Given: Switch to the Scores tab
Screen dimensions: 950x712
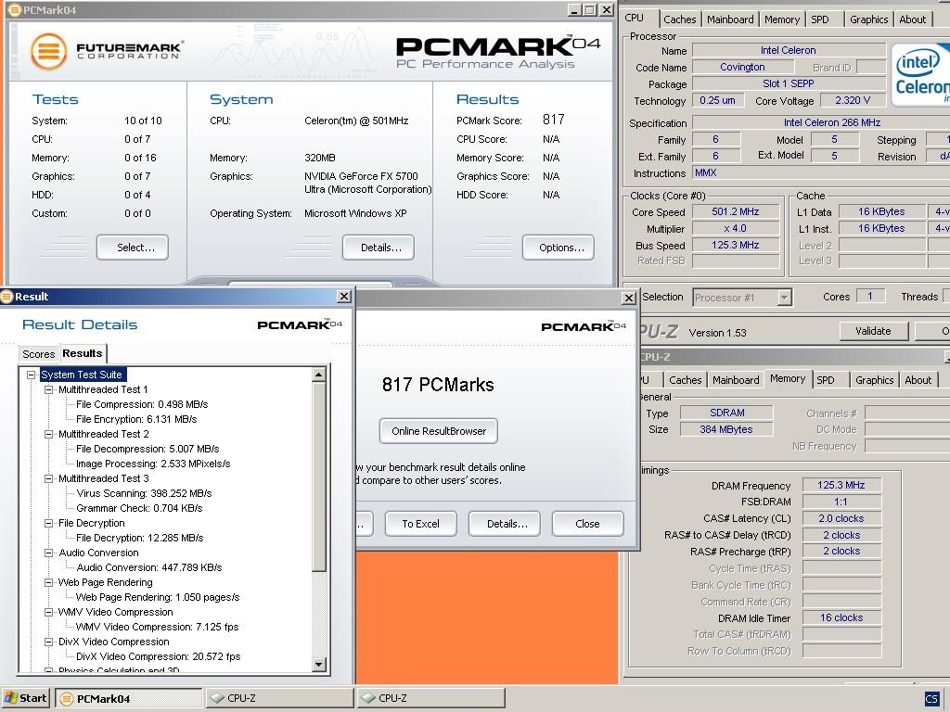Looking at the screenshot, I should tap(39, 354).
